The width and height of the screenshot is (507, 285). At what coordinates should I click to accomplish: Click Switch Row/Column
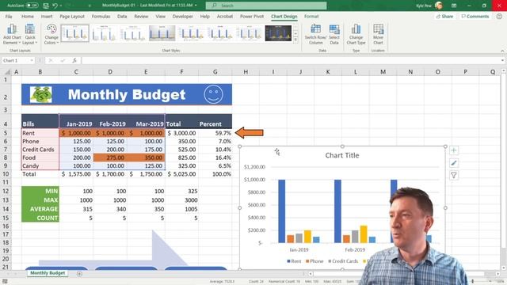[315, 34]
